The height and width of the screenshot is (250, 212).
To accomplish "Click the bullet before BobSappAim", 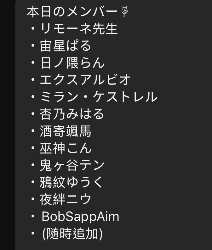I will (33, 216).
